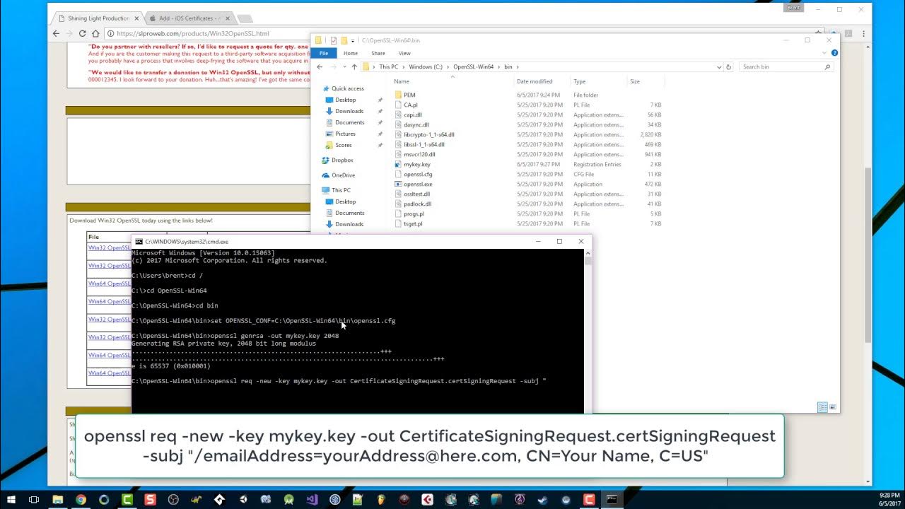Open cmd.exe title bar system icon
905x509 pixels.
139,241
